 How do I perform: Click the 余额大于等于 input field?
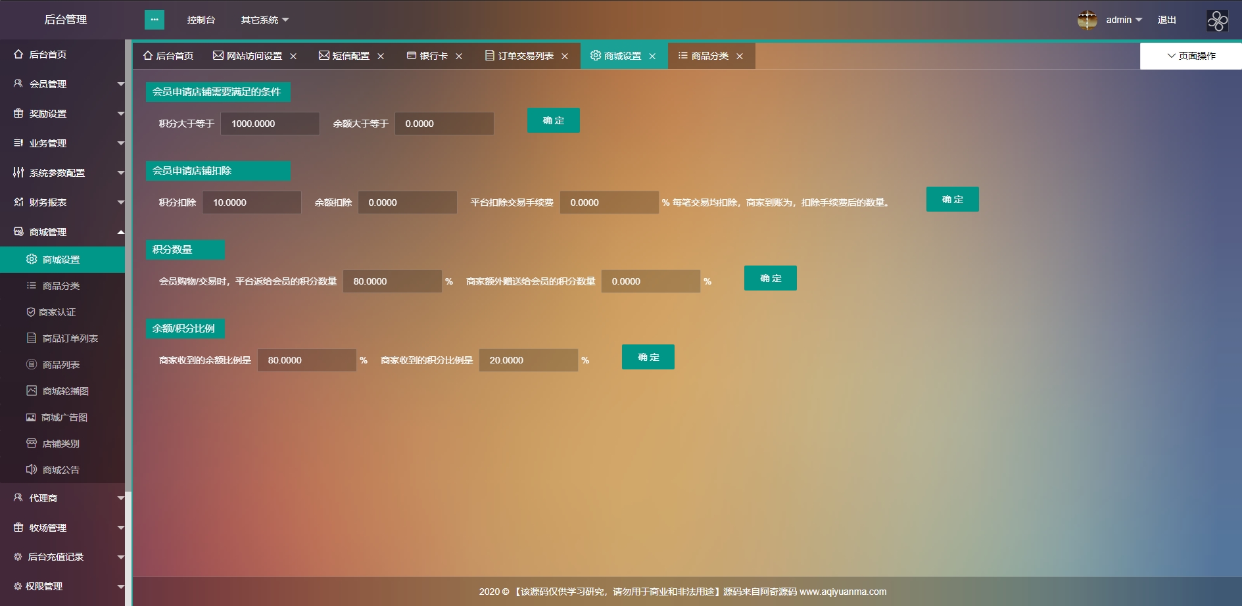click(x=444, y=124)
